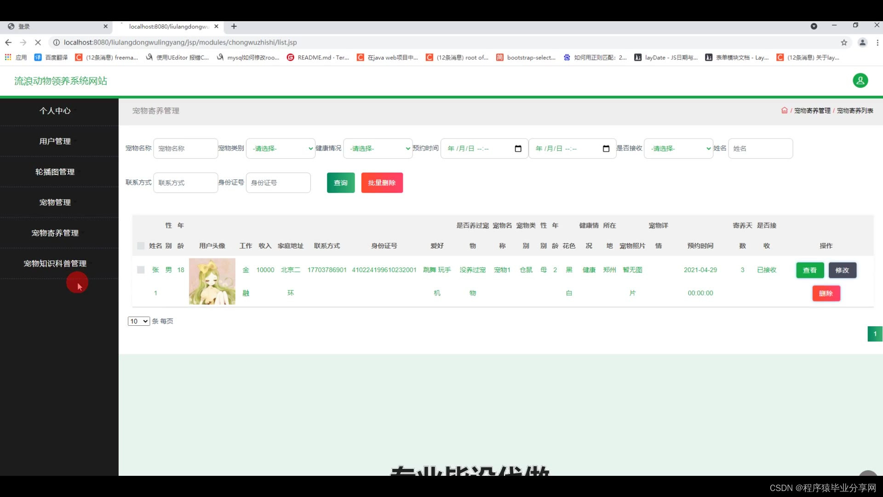Expand the 宠物类别 dropdown
883x497 pixels.
pyautogui.click(x=281, y=149)
